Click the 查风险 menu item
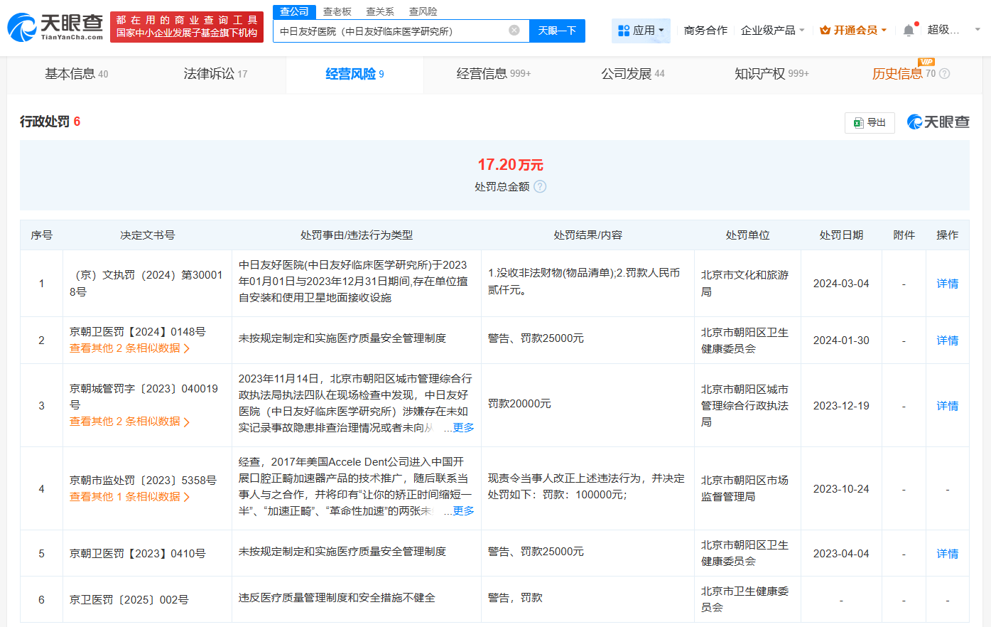Screen dimensions: 991x627 (422, 11)
